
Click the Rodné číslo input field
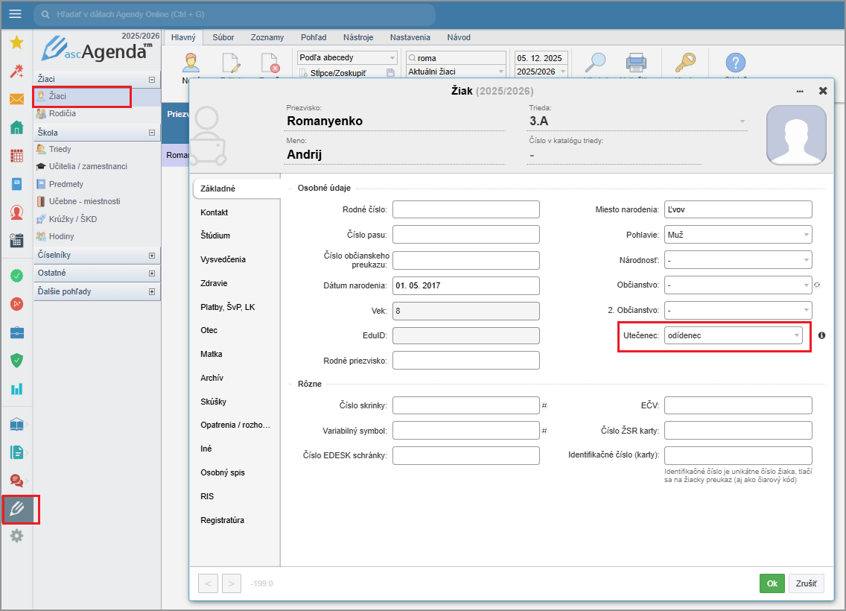tap(465, 209)
